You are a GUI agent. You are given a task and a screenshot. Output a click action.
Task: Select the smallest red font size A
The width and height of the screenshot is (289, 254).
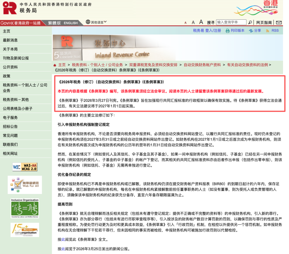click(185, 23)
